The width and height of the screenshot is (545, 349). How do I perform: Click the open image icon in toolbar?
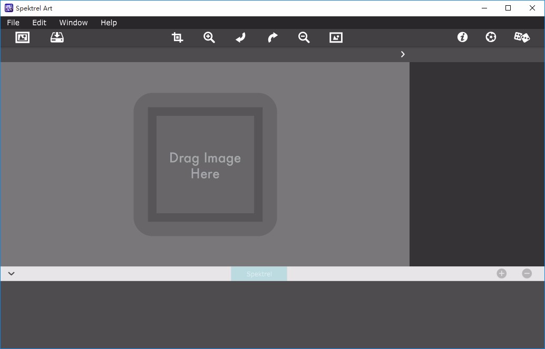22,37
